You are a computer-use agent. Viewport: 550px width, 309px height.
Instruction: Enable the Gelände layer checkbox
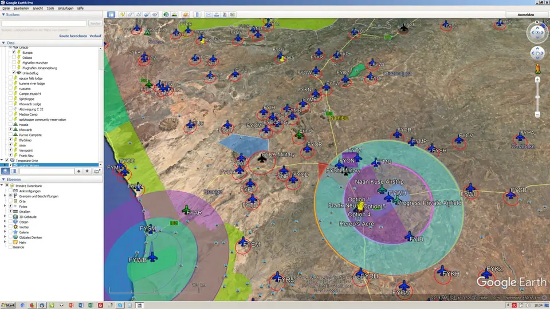(10, 247)
